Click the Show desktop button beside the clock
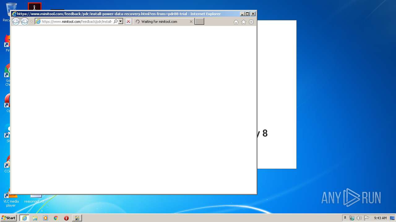The width and height of the screenshot is (396, 222). coord(392,218)
